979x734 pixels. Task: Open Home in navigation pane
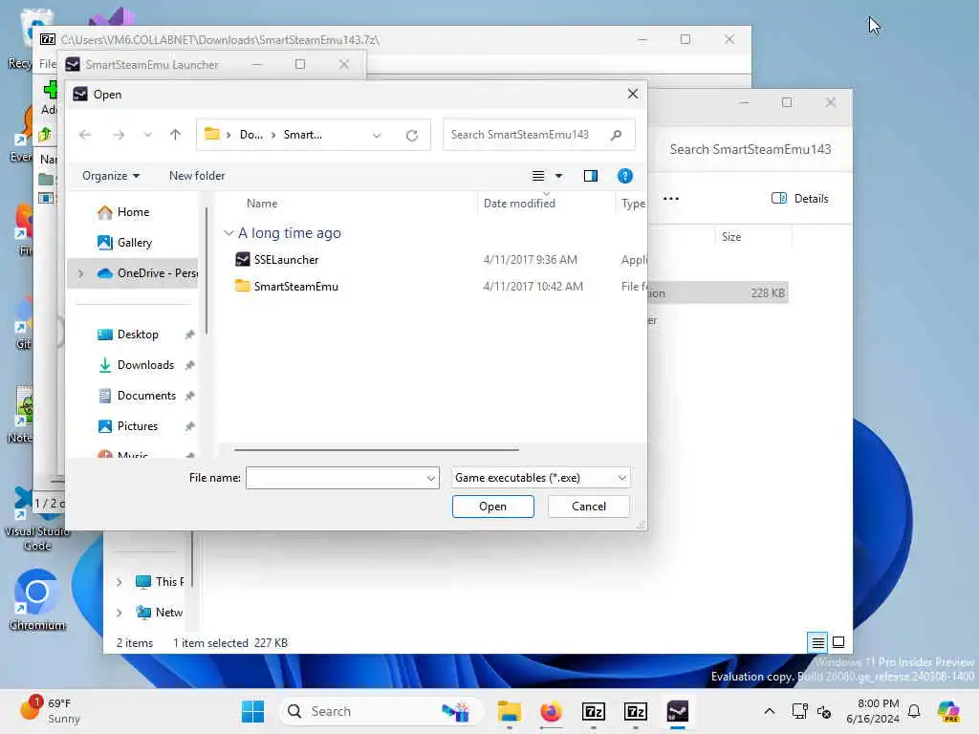coord(133,212)
